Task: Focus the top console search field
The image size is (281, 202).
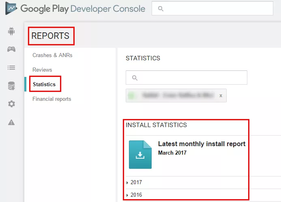Action: click(x=212, y=9)
